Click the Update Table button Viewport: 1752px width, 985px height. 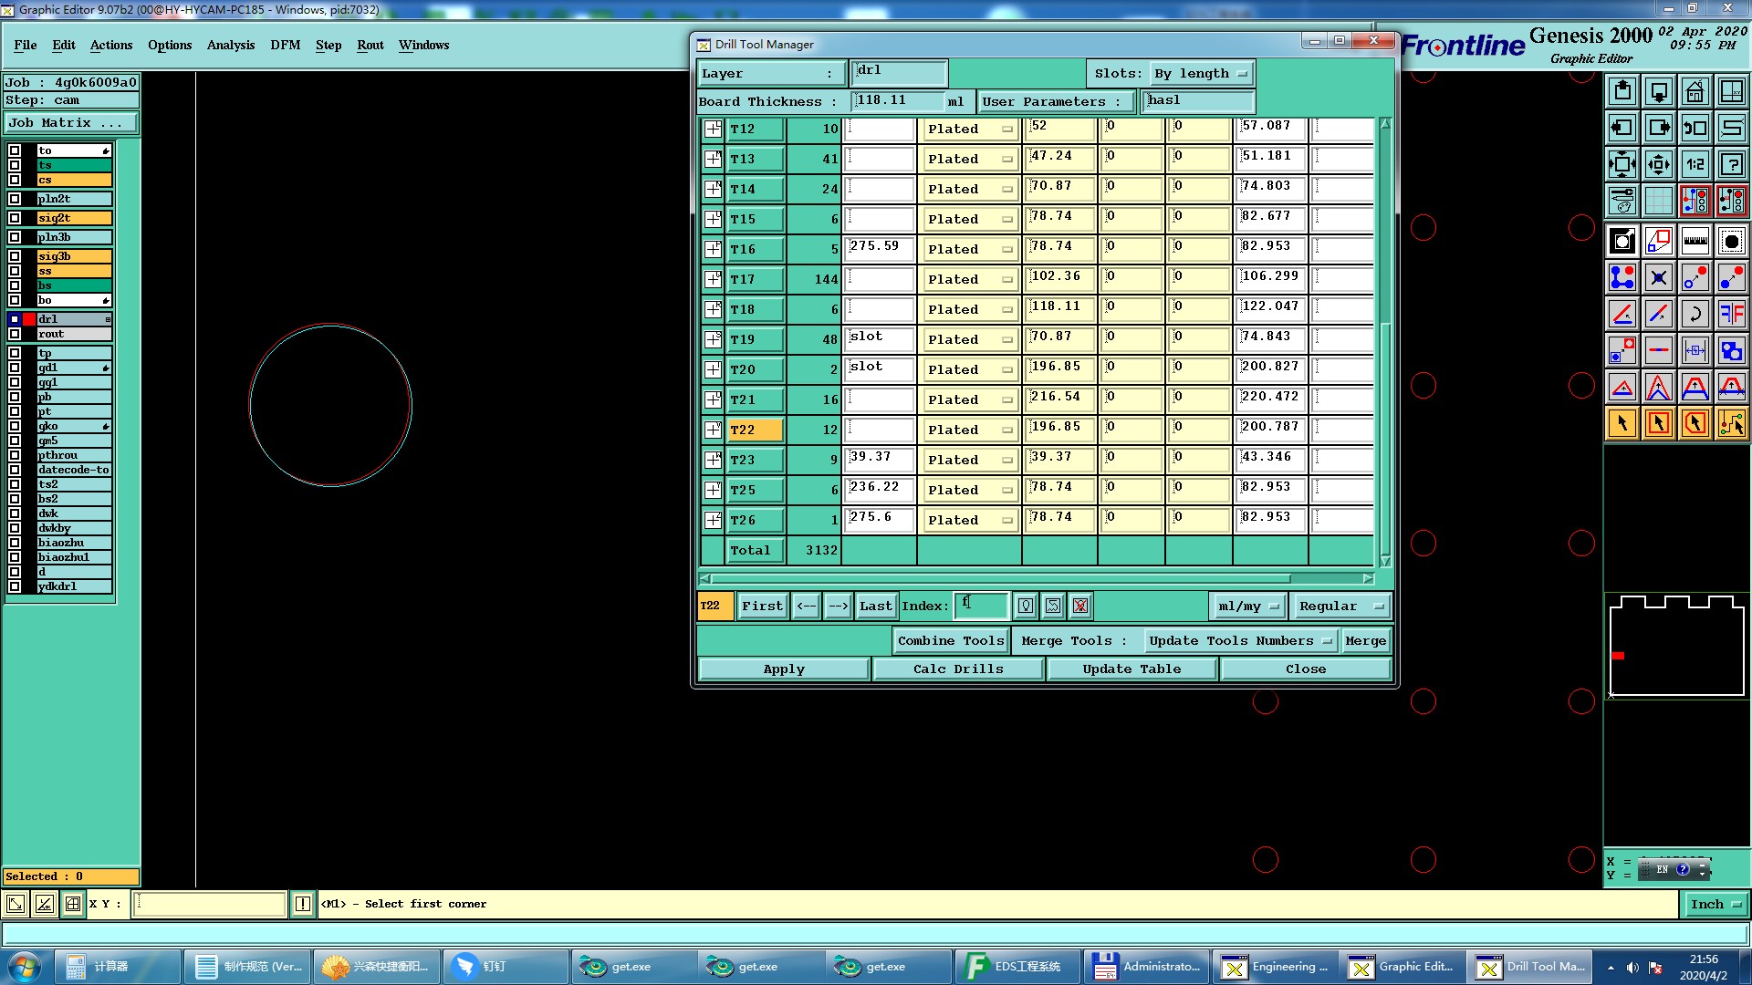pyautogui.click(x=1131, y=669)
